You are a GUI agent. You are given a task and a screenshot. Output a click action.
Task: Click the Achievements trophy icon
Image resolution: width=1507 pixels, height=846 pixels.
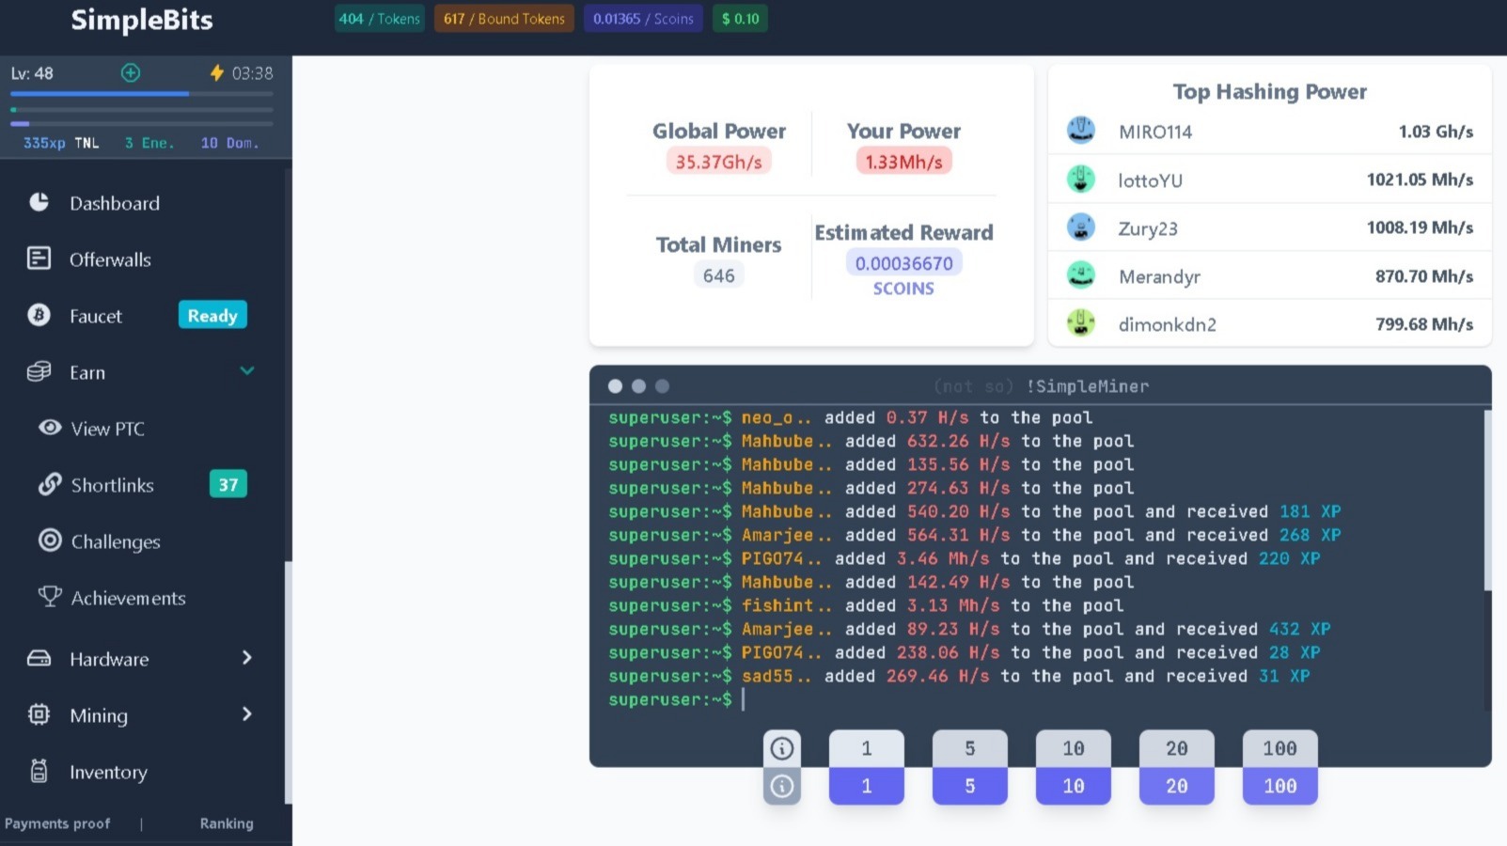pyautogui.click(x=50, y=597)
